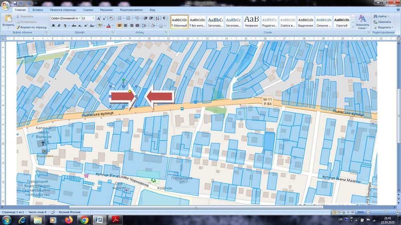The height and width of the screenshot is (225, 401).
Task: Increase paragraph indent
Action: 151,18
